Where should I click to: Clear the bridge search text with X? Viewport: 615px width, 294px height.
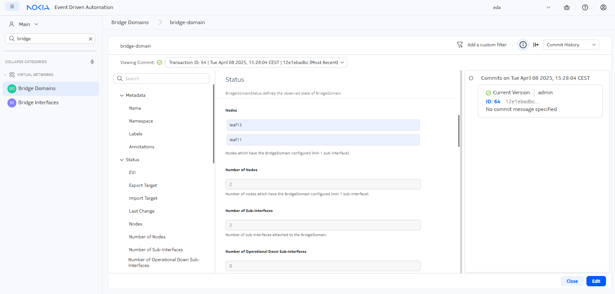click(x=91, y=39)
